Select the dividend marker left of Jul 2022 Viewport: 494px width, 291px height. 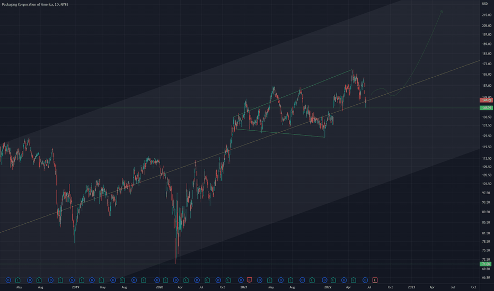click(365, 280)
